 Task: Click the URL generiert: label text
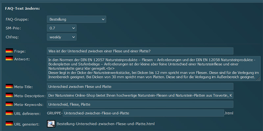click(x=27, y=124)
